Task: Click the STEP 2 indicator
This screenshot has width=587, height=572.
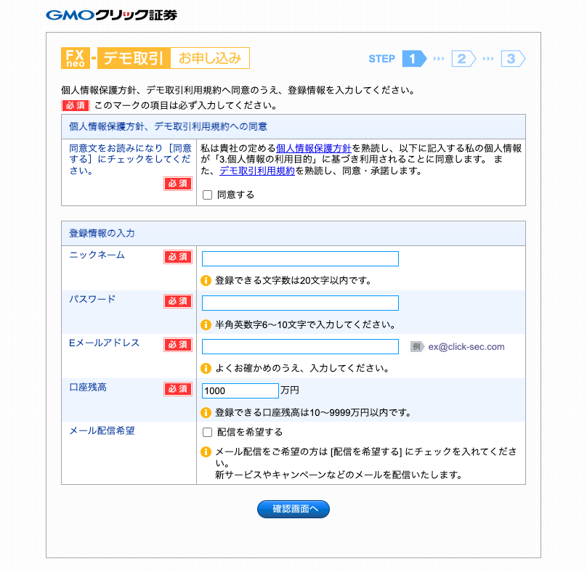Action: pyautogui.click(x=463, y=59)
